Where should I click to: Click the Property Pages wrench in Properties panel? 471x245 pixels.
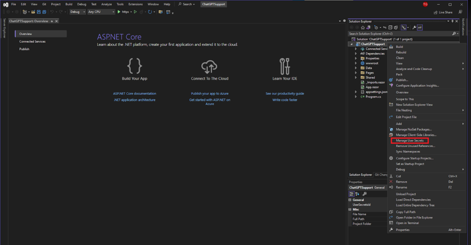tap(364, 194)
